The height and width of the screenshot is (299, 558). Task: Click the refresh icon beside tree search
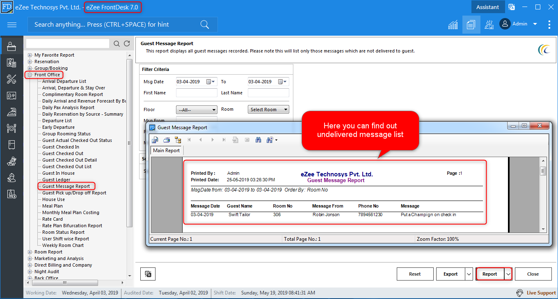[127, 43]
